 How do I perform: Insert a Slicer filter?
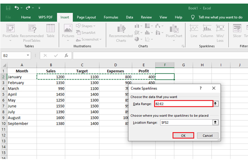237,31
